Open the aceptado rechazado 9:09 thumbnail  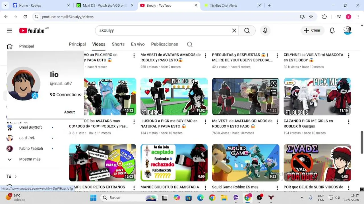pyautogui.click(x=174, y=163)
